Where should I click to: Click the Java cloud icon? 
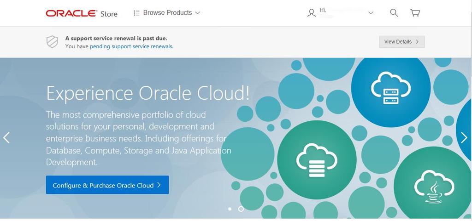[434, 187]
